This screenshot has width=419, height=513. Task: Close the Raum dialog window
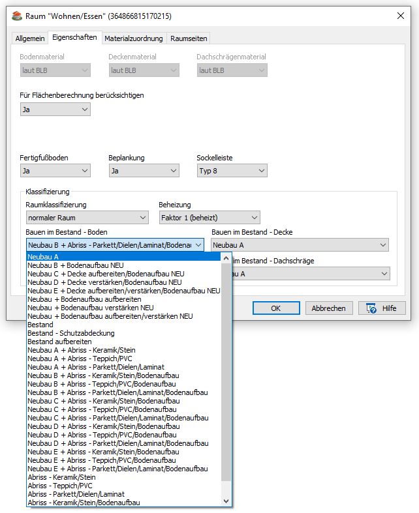pyautogui.click(x=399, y=15)
